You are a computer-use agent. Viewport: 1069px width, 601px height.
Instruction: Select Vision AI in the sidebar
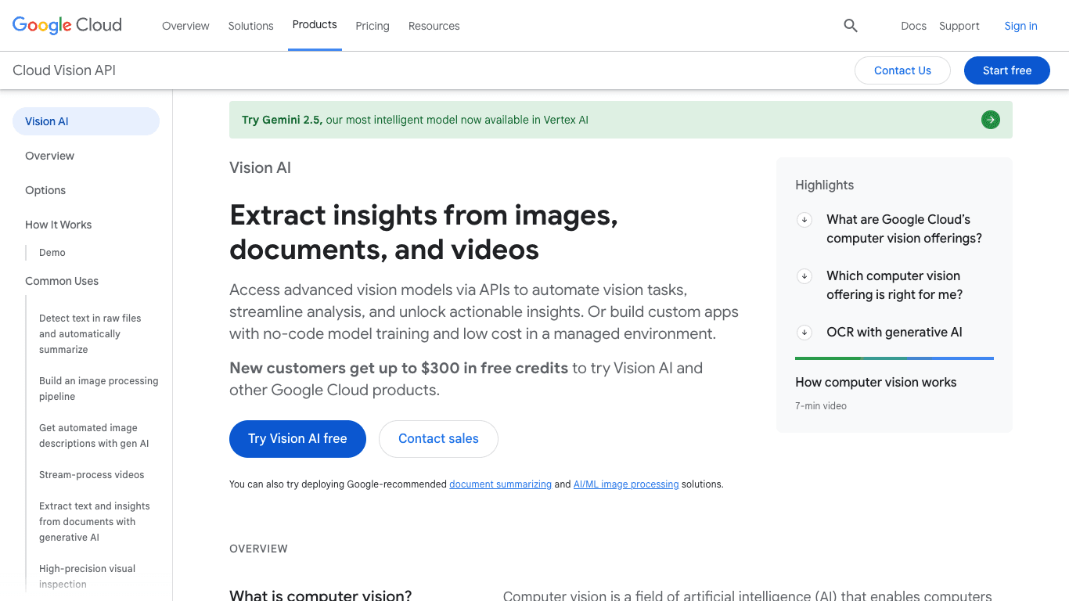point(86,121)
